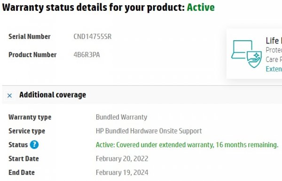Open the Extend warranty link
The height and width of the screenshot is (181, 282).
(x=274, y=69)
